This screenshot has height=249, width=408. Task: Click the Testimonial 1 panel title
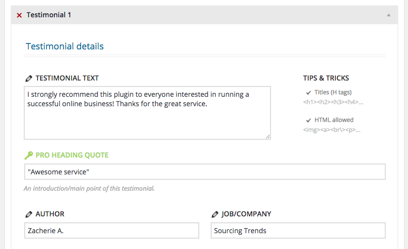(49, 15)
